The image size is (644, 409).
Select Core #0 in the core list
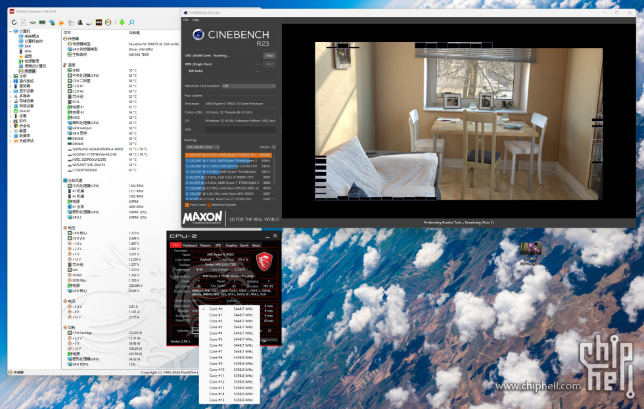[x=229, y=309]
